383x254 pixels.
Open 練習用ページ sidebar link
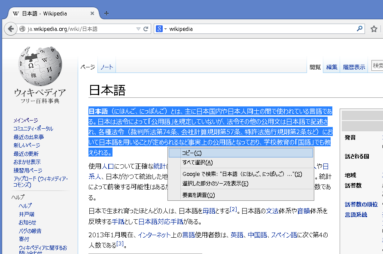(x=28, y=170)
